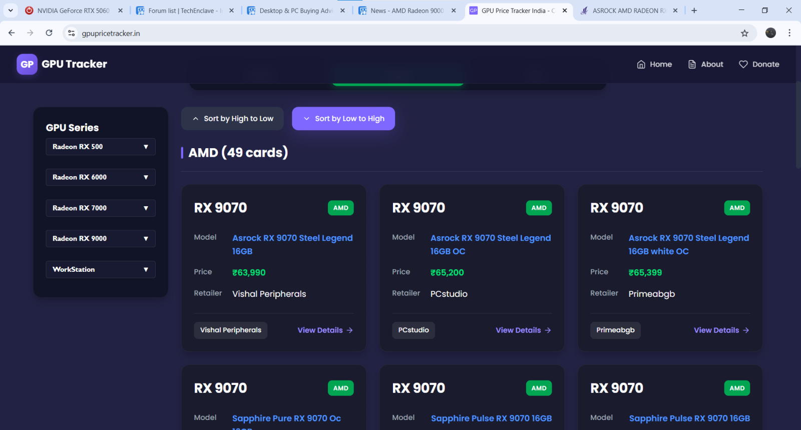The height and width of the screenshot is (430, 801).
Task: Expand Radeon RX 6000 series dropdown
Action: [x=101, y=177]
